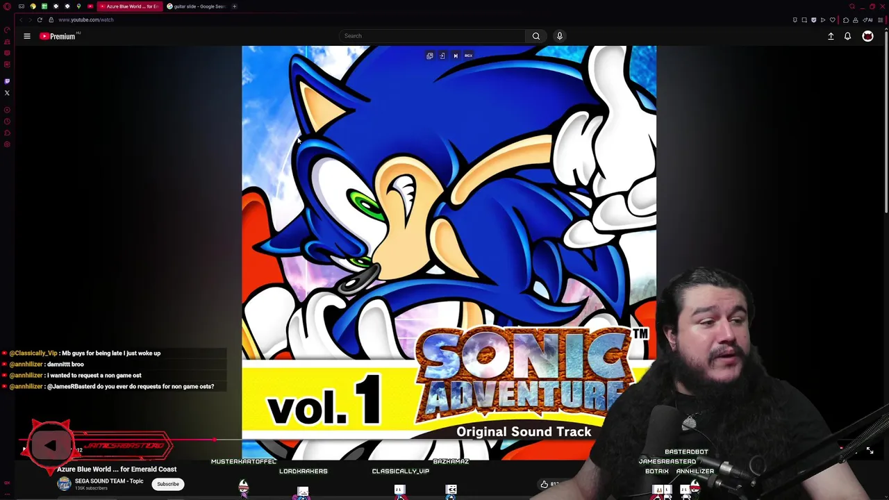Viewport: 889px width, 500px height.
Task: Go back to the previous page
Action: pyautogui.click(x=21, y=19)
